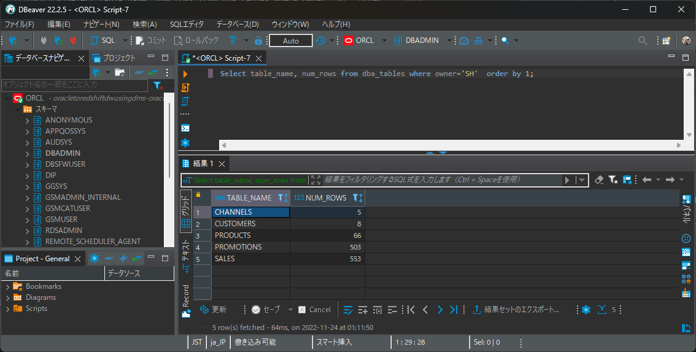Click the execute script icon in editor sidebar

click(x=185, y=87)
